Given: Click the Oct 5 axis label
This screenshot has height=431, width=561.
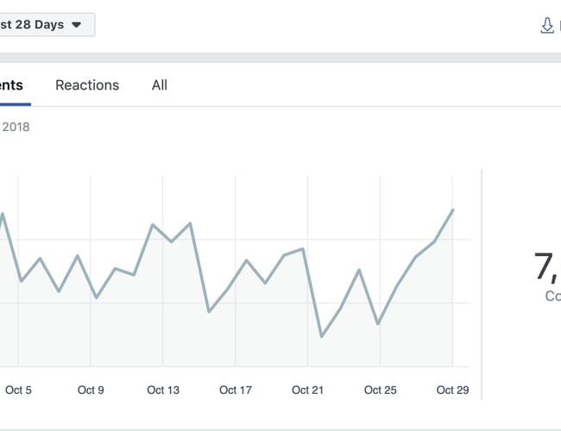Looking at the screenshot, I should [18, 390].
